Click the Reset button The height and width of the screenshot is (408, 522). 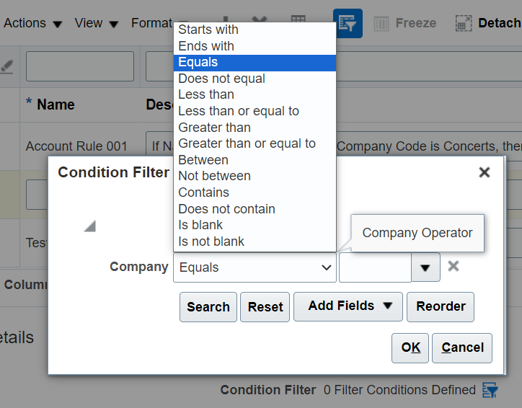pyautogui.click(x=265, y=307)
